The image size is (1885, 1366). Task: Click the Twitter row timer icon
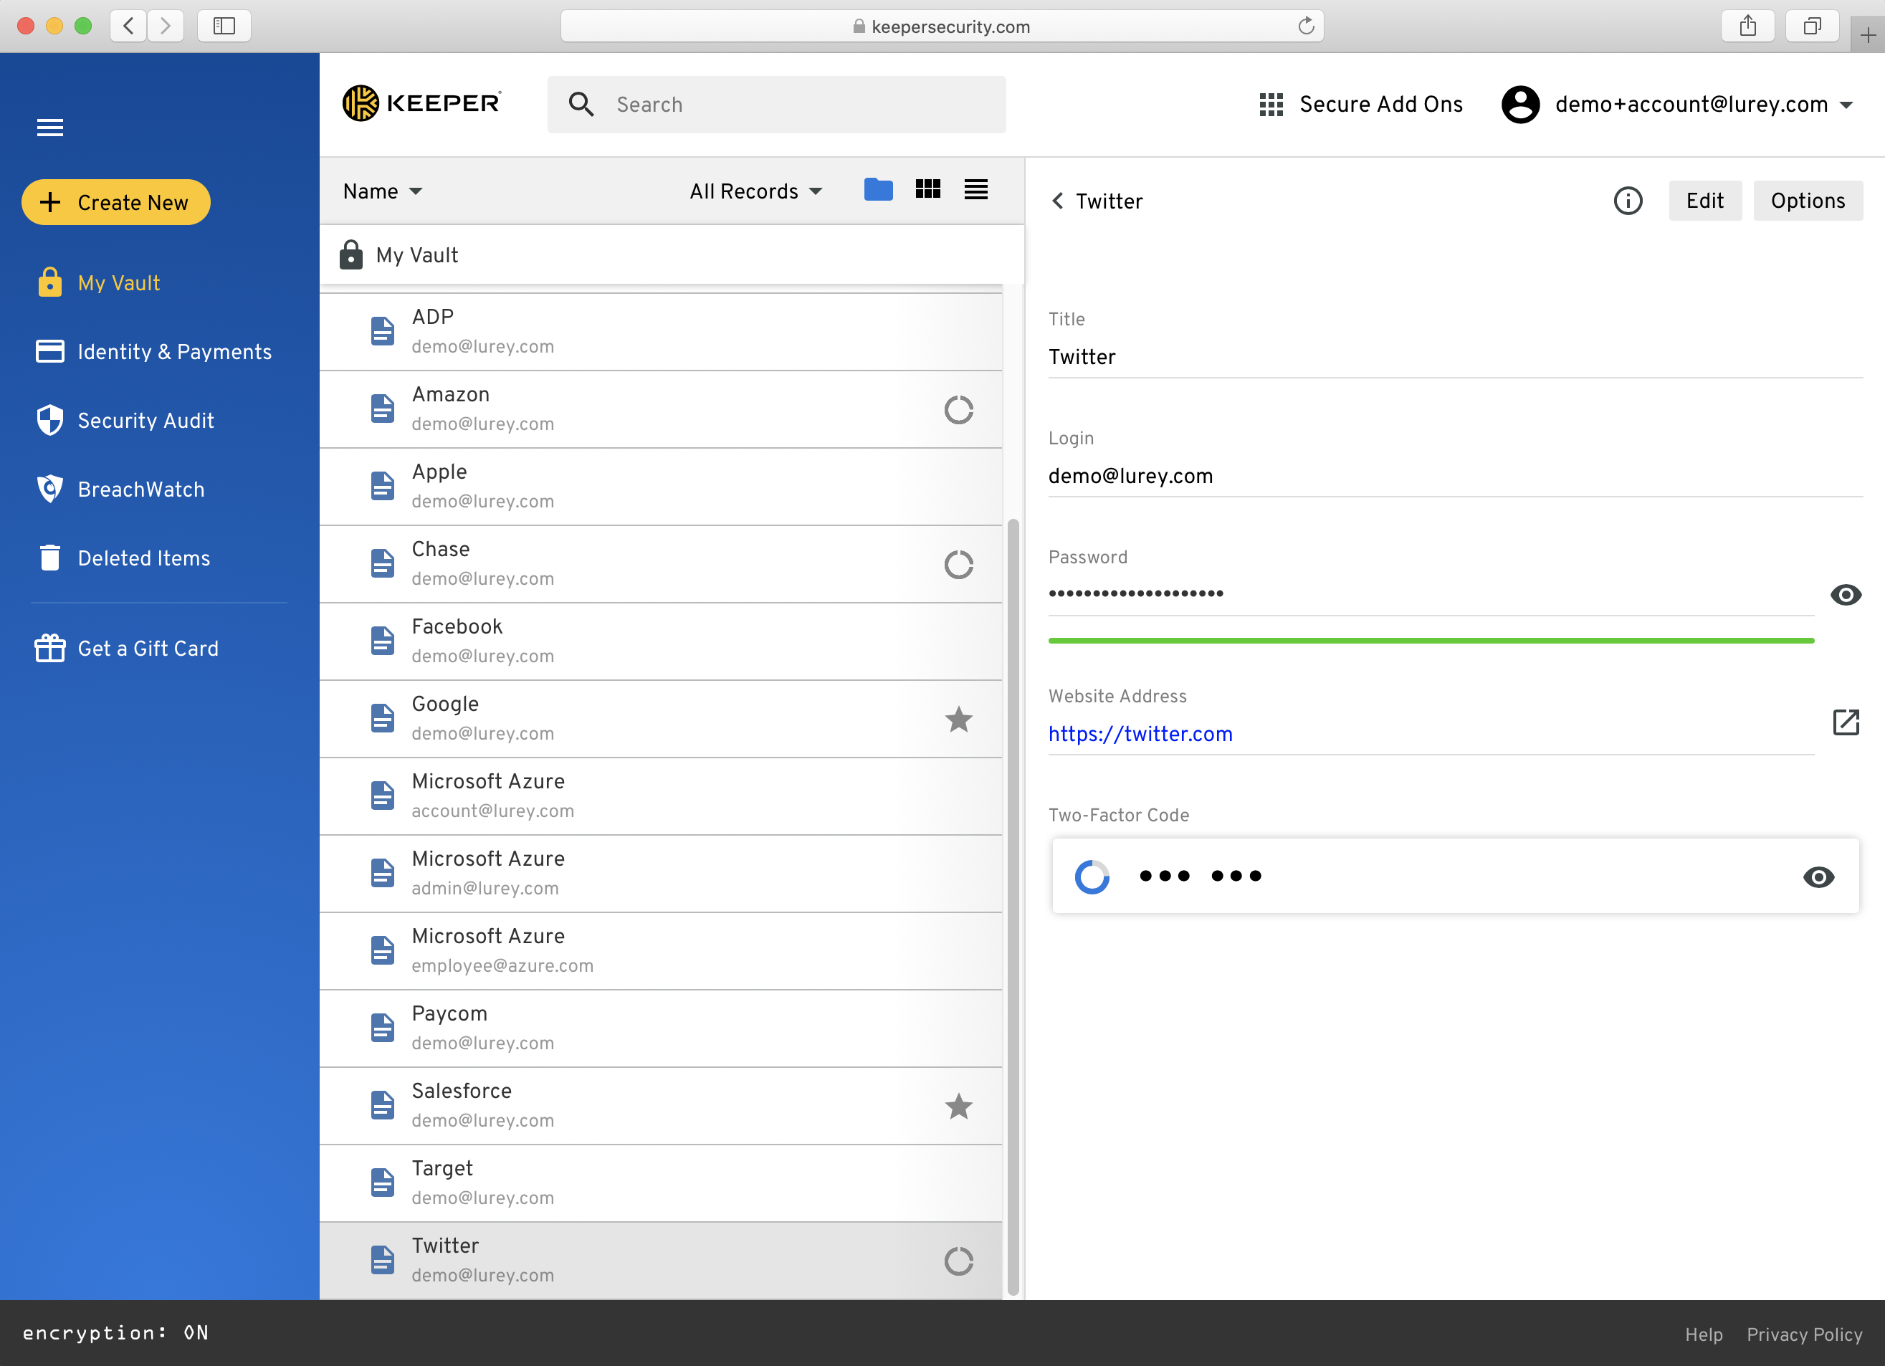tap(958, 1261)
